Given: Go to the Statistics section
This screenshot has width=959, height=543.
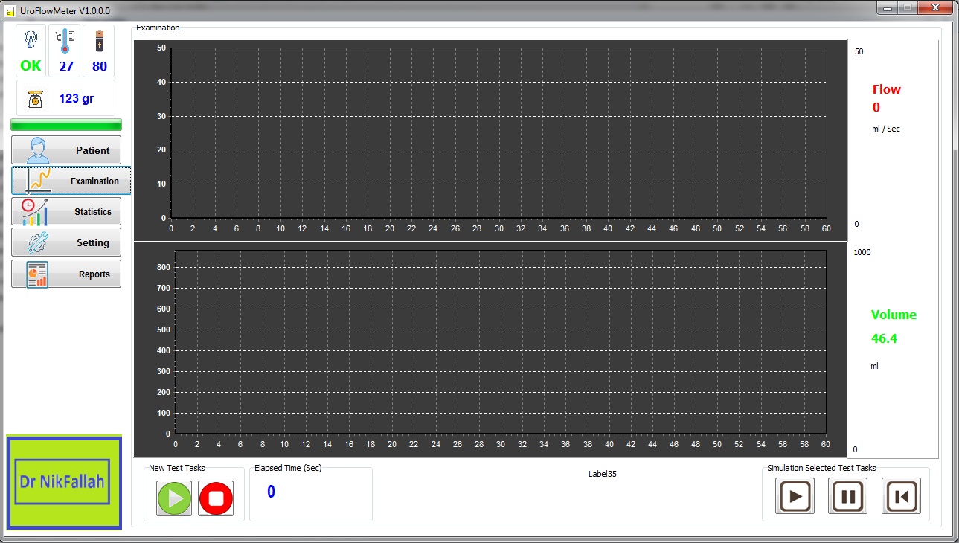Looking at the screenshot, I should pos(66,212).
